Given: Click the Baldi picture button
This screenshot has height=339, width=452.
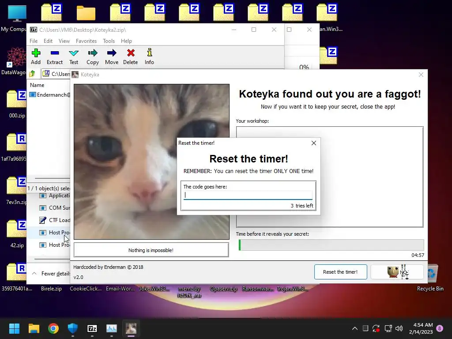Looking at the screenshot, I should 397,272.
